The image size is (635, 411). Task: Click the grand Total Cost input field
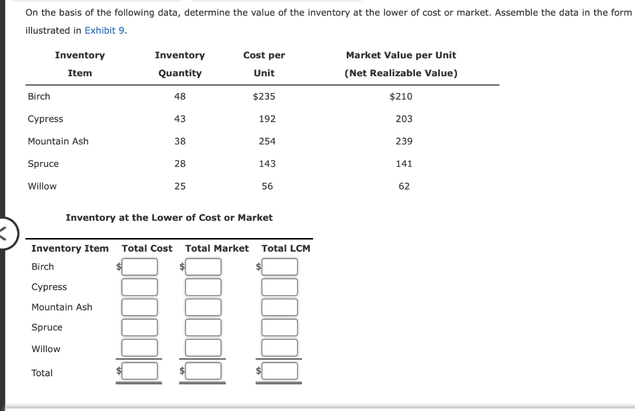[x=140, y=371]
